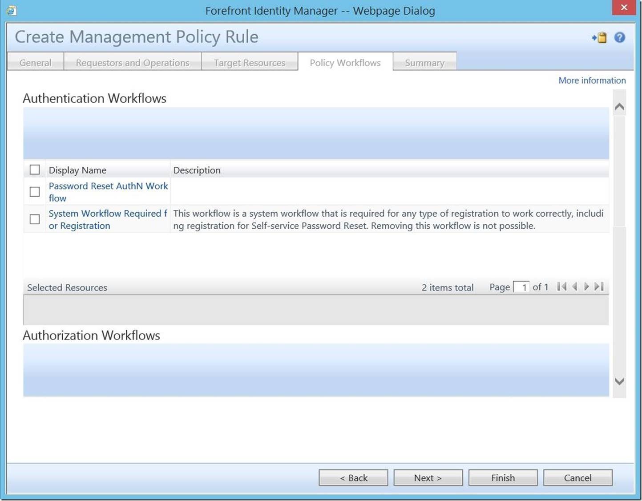
Task: Click the Display Name column header
Action: pos(77,170)
